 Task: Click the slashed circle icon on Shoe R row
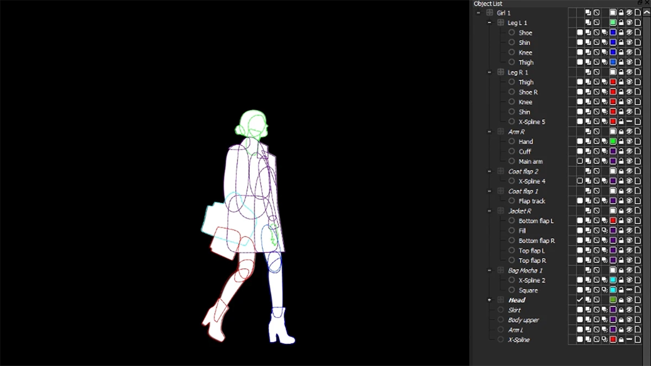point(597,91)
